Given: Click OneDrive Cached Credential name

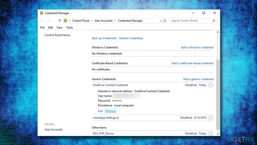Looking at the screenshot, I should pos(110,85).
